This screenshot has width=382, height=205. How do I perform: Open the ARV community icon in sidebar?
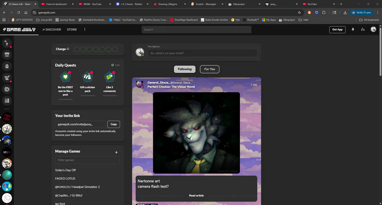[7, 152]
